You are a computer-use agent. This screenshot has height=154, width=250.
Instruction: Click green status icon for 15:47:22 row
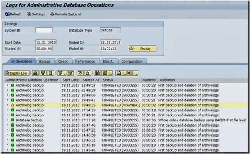(12, 130)
